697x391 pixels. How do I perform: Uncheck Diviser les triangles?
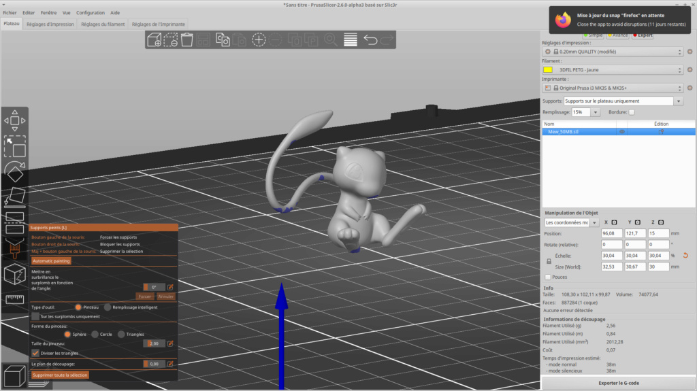pos(35,353)
